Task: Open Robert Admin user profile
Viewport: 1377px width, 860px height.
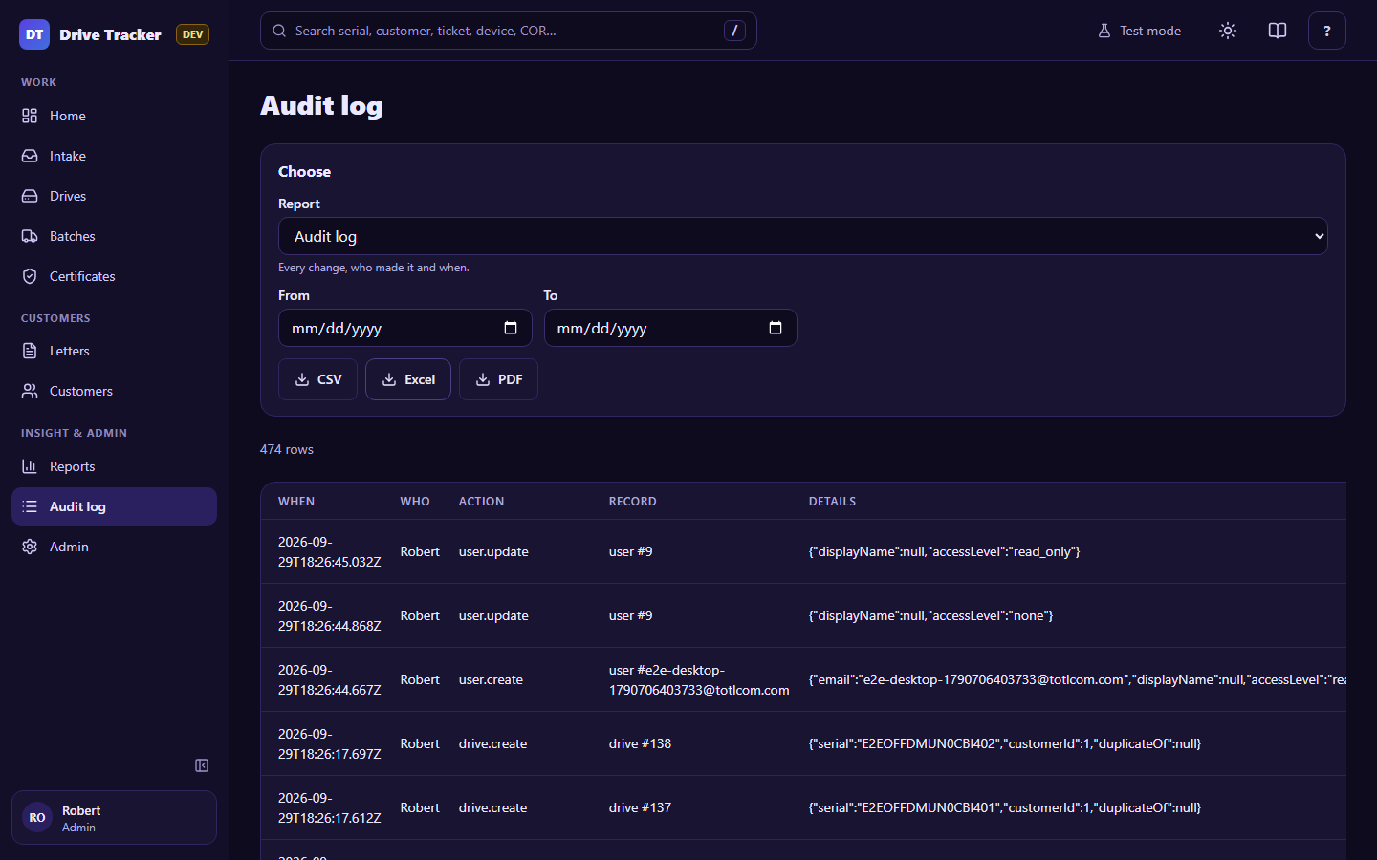Action: pyautogui.click(x=114, y=818)
